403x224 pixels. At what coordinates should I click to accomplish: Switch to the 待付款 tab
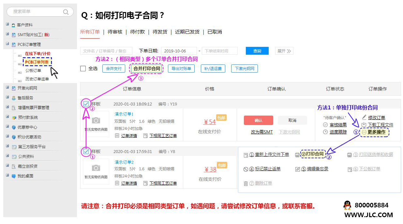[x=137, y=32]
